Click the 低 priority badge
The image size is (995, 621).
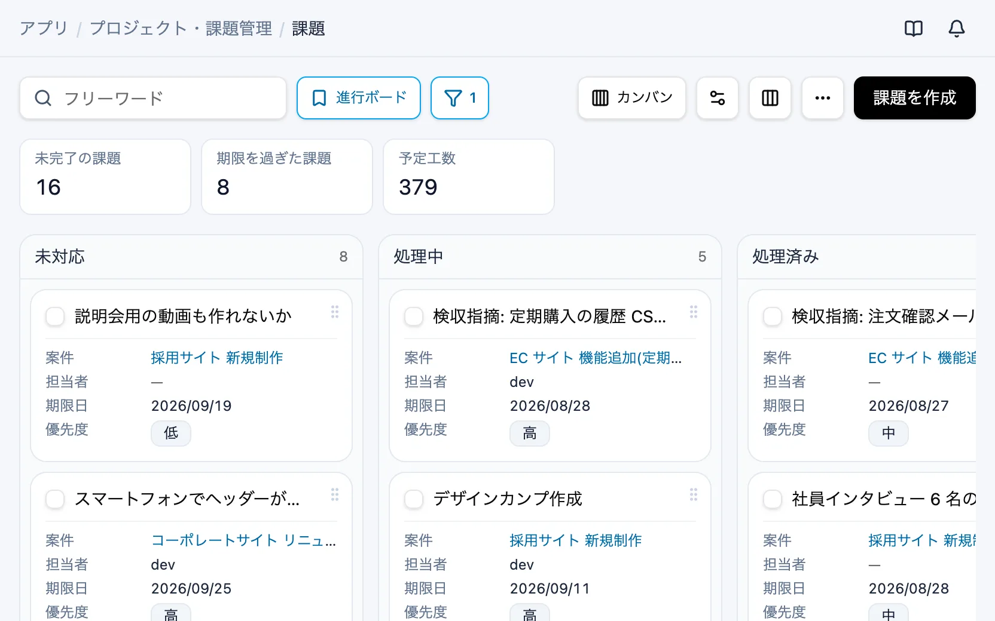[x=171, y=434]
